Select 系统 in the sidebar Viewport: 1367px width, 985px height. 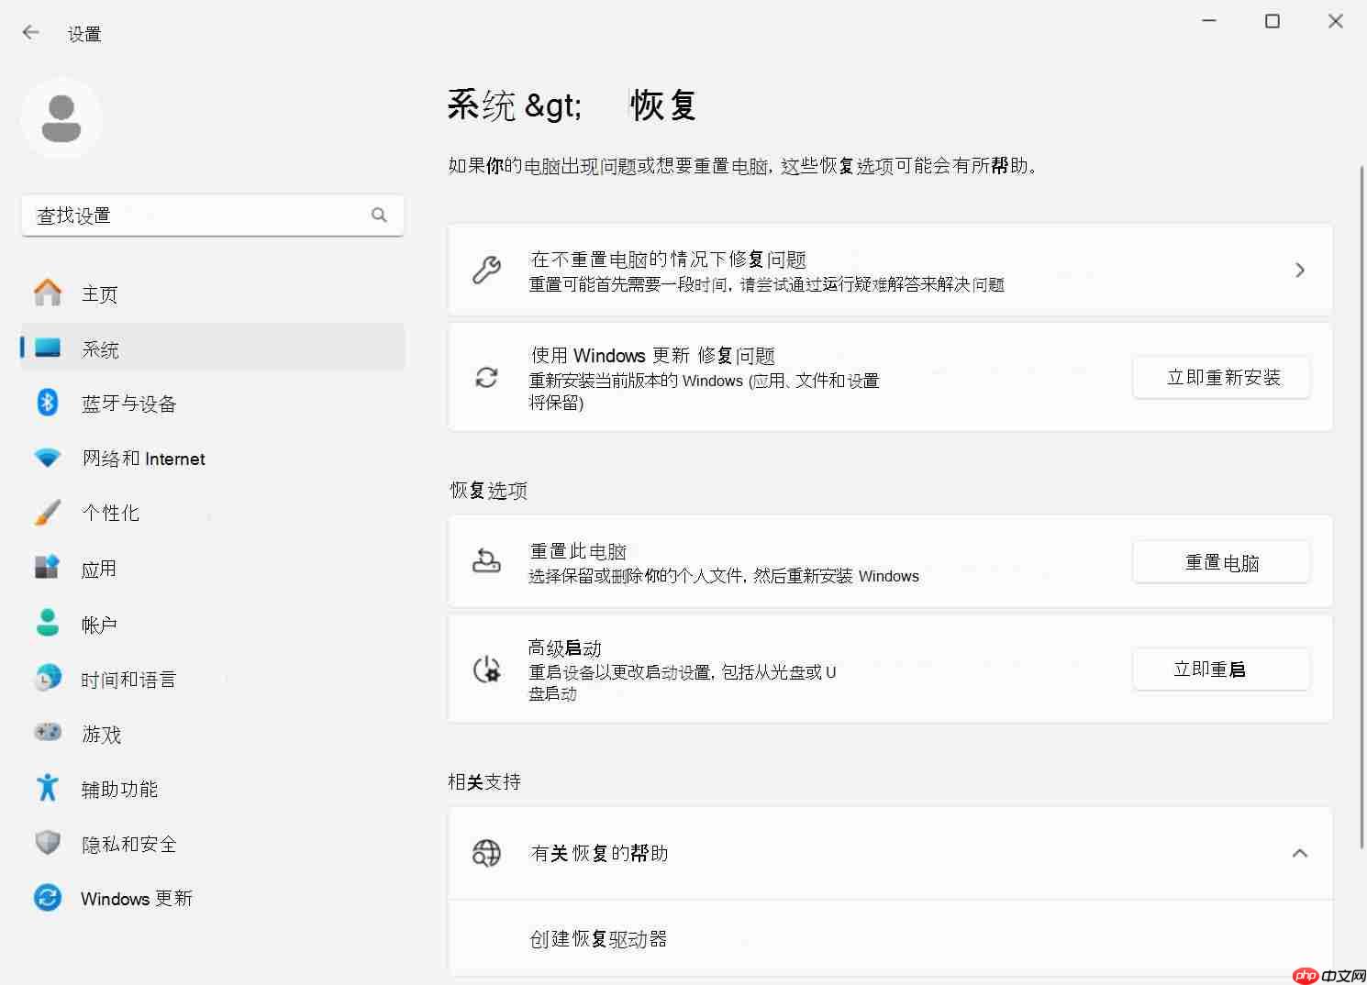[100, 349]
